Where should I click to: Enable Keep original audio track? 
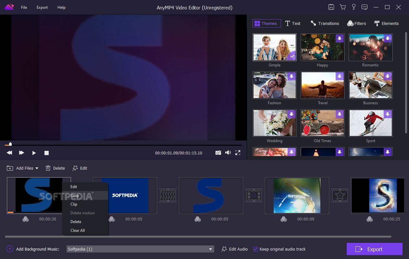coord(256,249)
